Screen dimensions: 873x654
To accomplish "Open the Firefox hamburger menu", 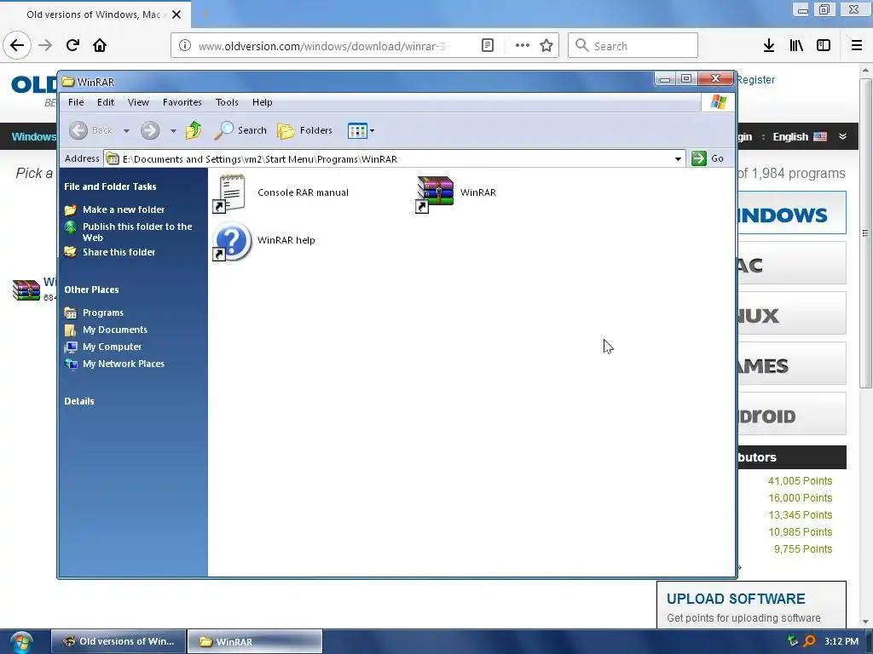I will coord(857,46).
